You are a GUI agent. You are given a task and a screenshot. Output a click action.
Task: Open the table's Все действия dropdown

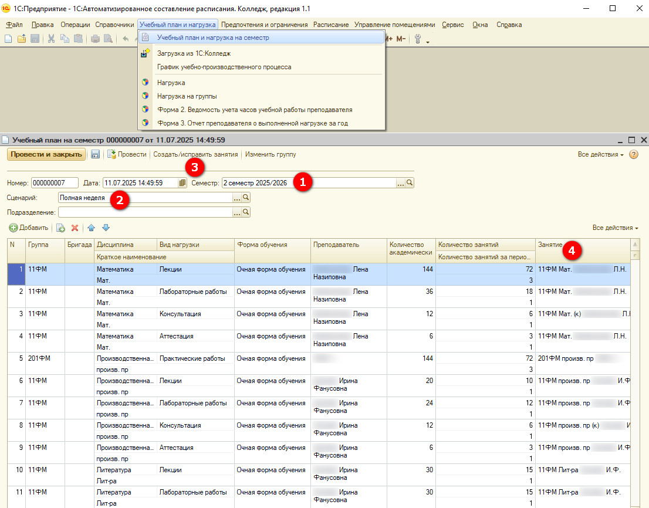615,228
